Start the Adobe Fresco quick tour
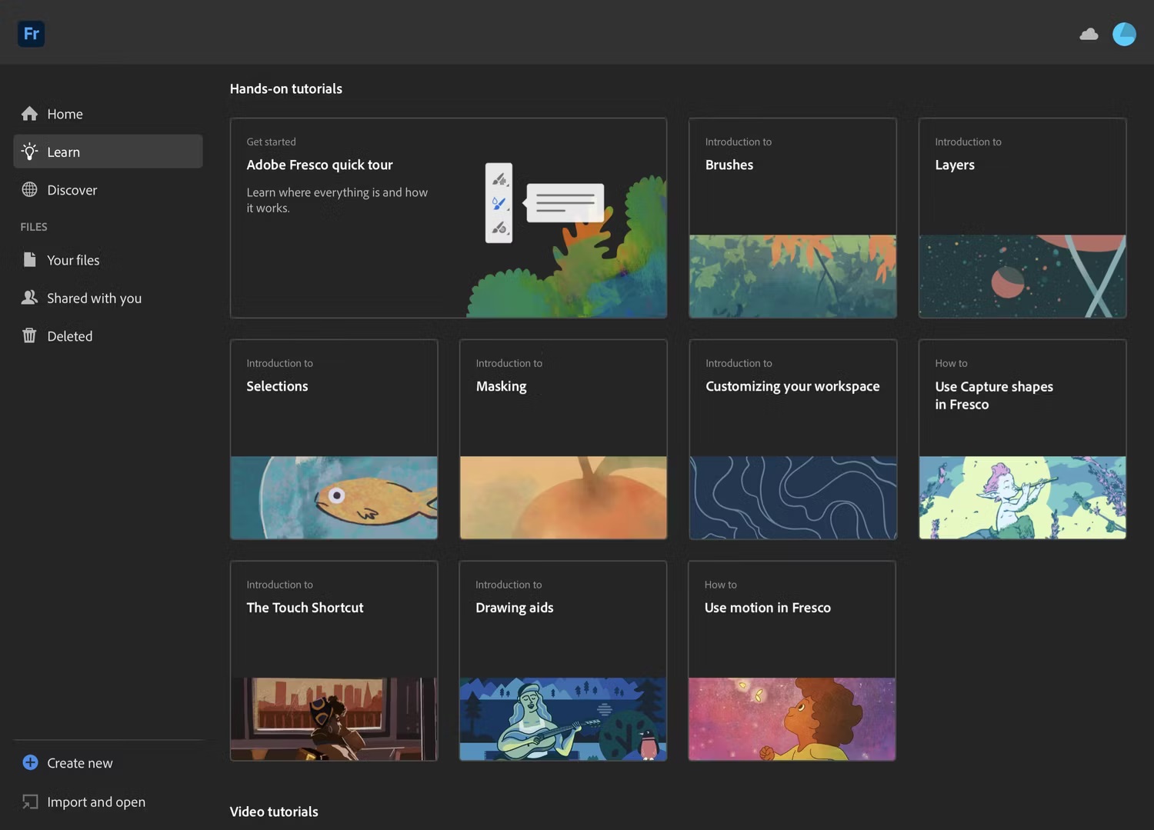The height and width of the screenshot is (830, 1154). [448, 218]
